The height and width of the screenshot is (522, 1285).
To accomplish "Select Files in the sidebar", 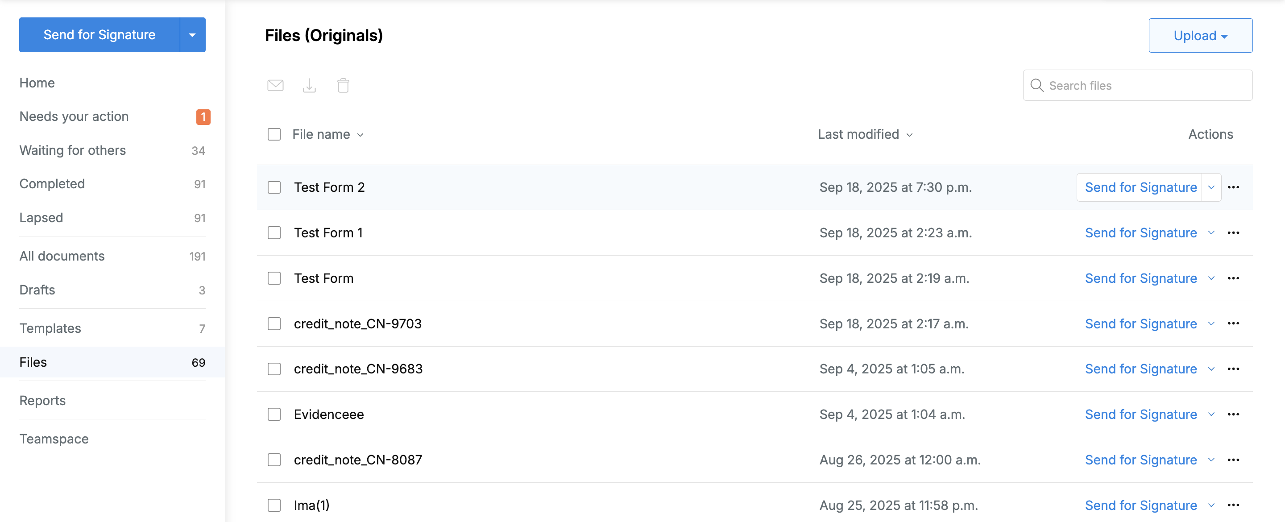I will click(x=112, y=362).
